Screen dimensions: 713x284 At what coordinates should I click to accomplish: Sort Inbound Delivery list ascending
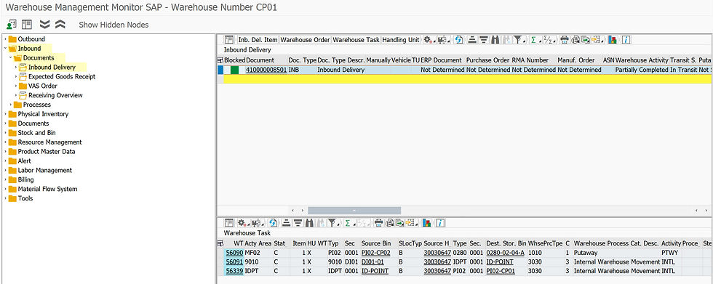(472, 39)
